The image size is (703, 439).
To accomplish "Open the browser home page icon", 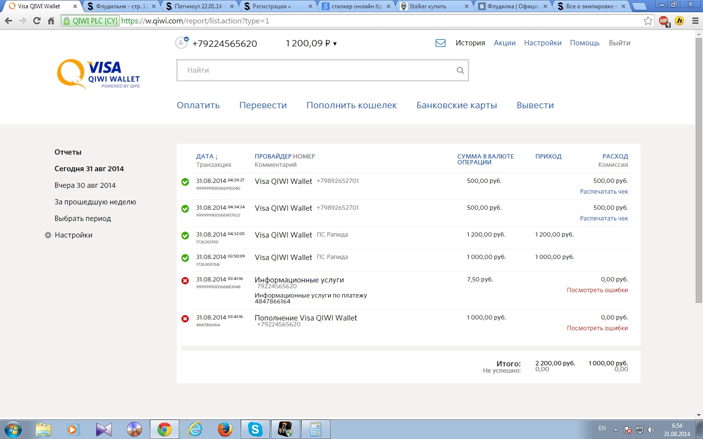I will tap(51, 21).
